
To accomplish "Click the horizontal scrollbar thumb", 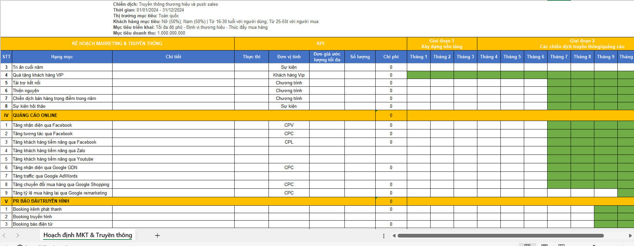I will pyautogui.click(x=500, y=236).
